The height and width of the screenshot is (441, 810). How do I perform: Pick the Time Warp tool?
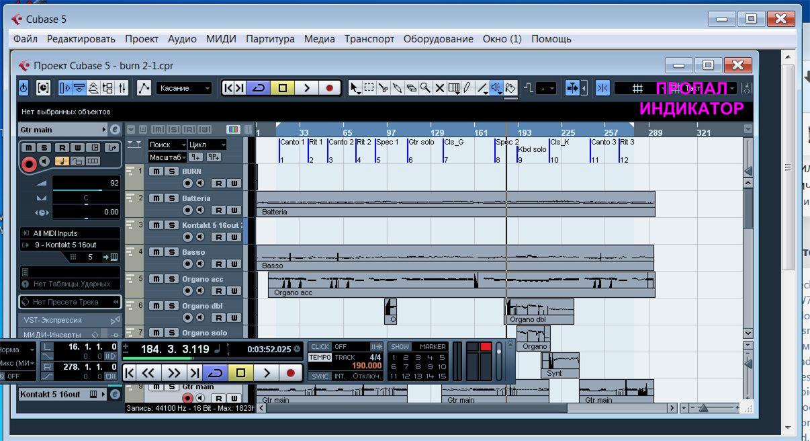[x=453, y=87]
